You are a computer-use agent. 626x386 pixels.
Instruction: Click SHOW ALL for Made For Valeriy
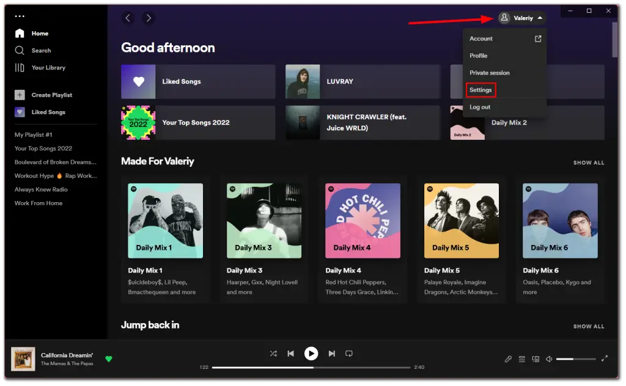coord(589,162)
